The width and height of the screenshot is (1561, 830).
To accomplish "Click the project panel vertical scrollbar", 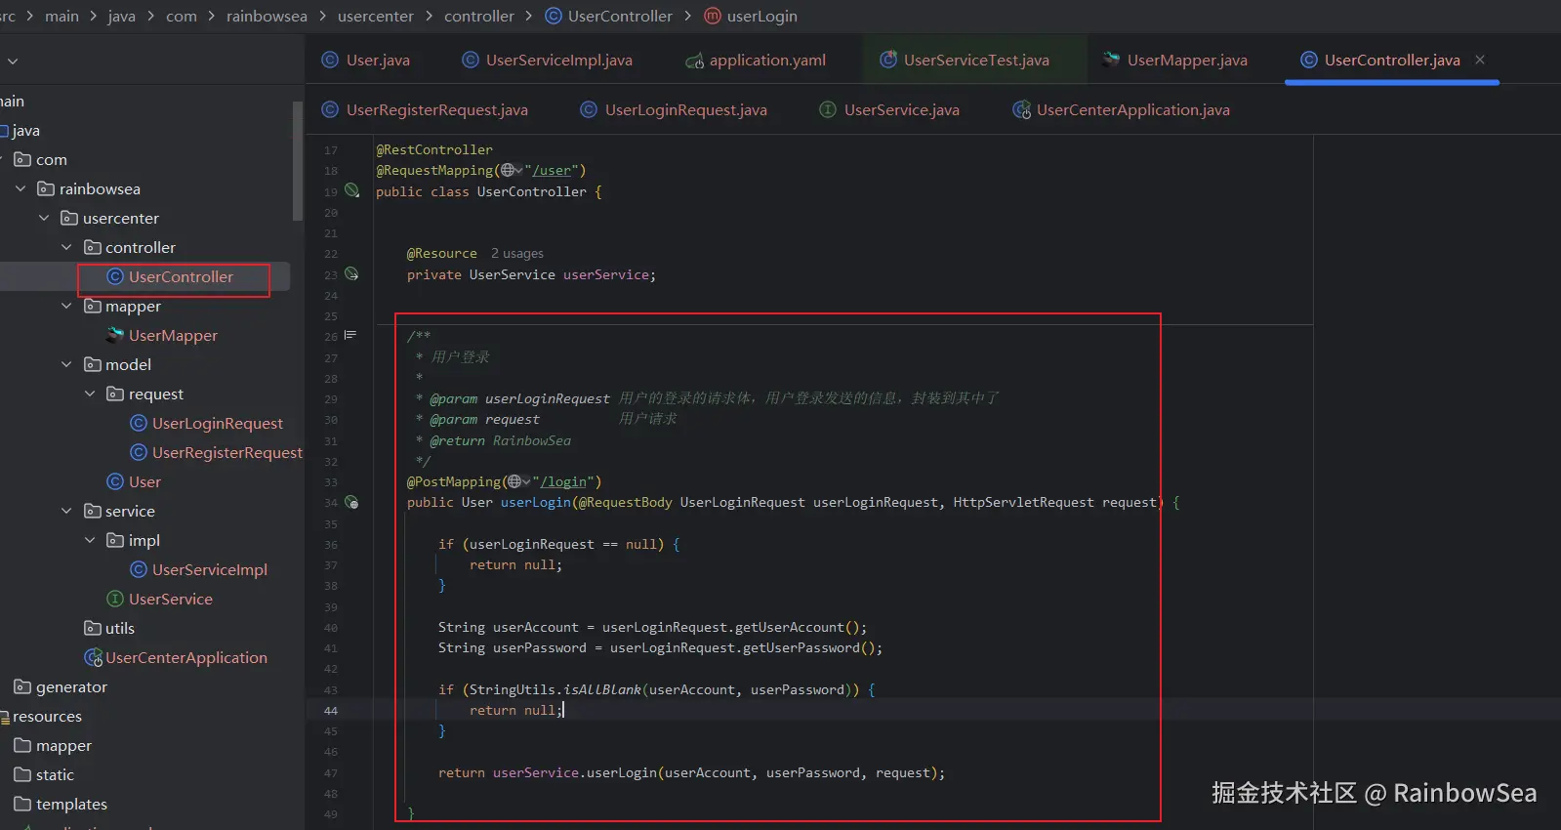I will click(x=298, y=161).
